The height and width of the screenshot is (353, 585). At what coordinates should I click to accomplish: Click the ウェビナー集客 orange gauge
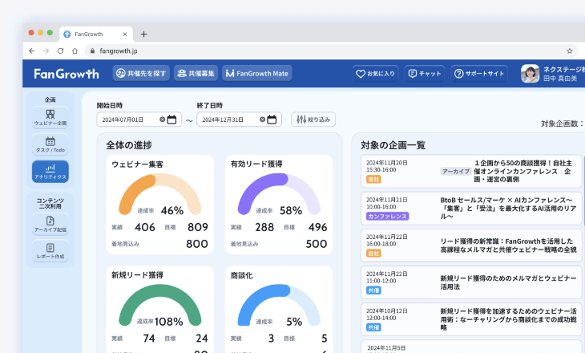160,194
